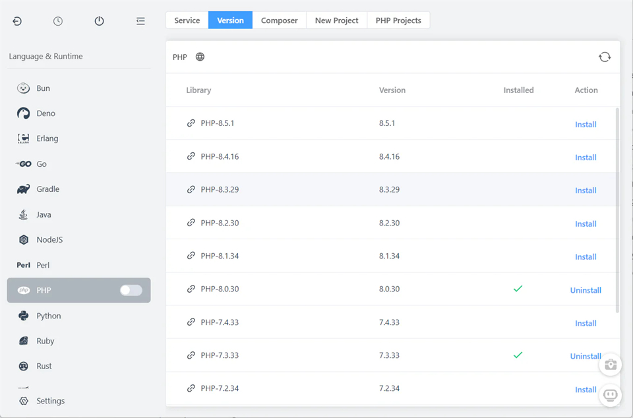This screenshot has width=633, height=418.
Task: Open Settings in the sidebar
Action: coord(78,401)
